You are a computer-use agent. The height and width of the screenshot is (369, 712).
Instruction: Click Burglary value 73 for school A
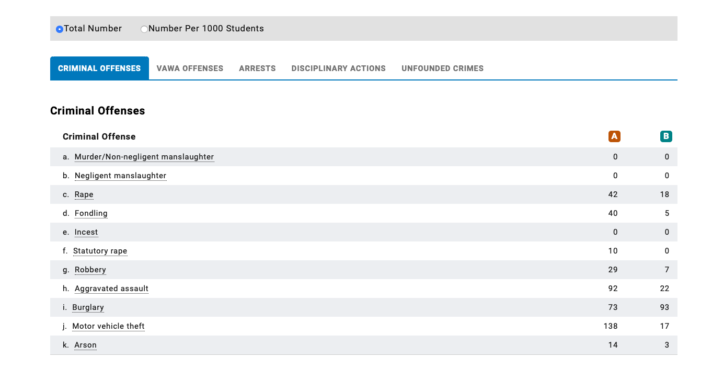613,307
